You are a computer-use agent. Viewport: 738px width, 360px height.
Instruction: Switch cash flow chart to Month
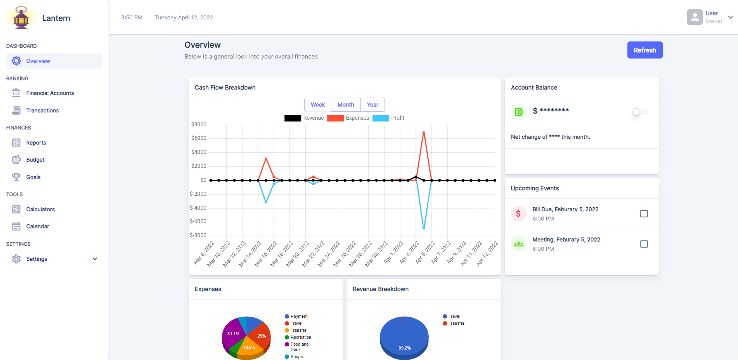click(x=346, y=105)
